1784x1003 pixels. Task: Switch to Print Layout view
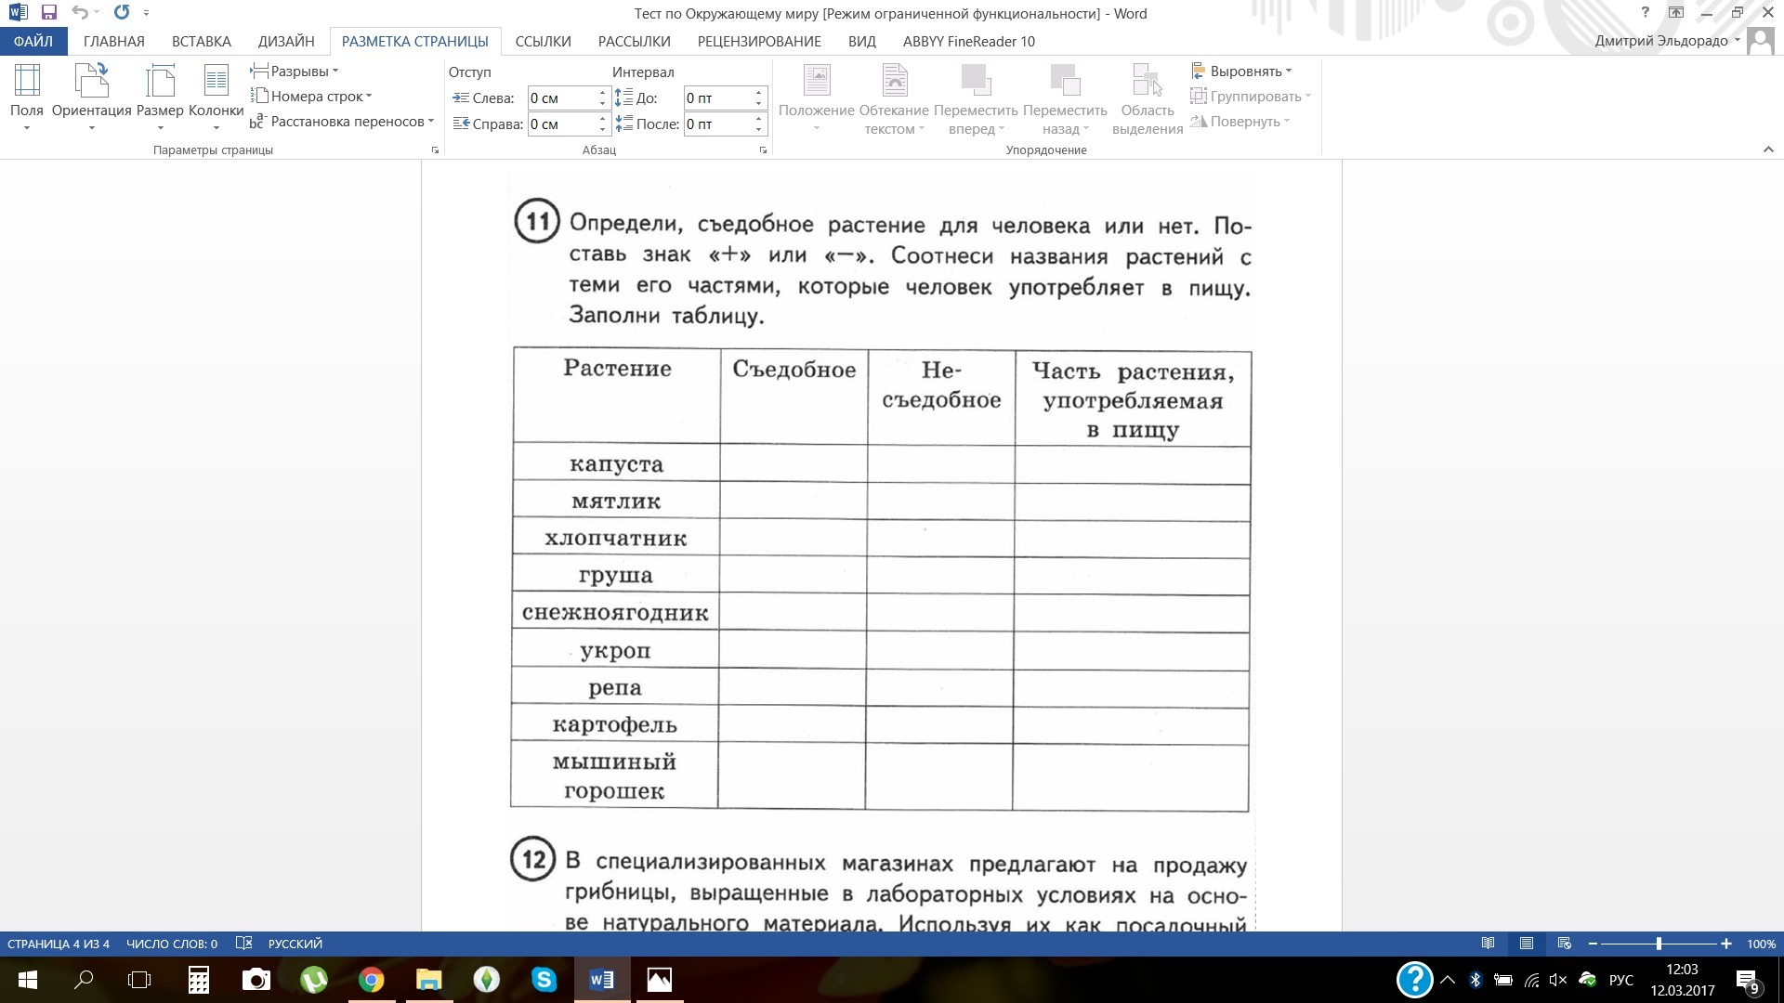click(1526, 944)
